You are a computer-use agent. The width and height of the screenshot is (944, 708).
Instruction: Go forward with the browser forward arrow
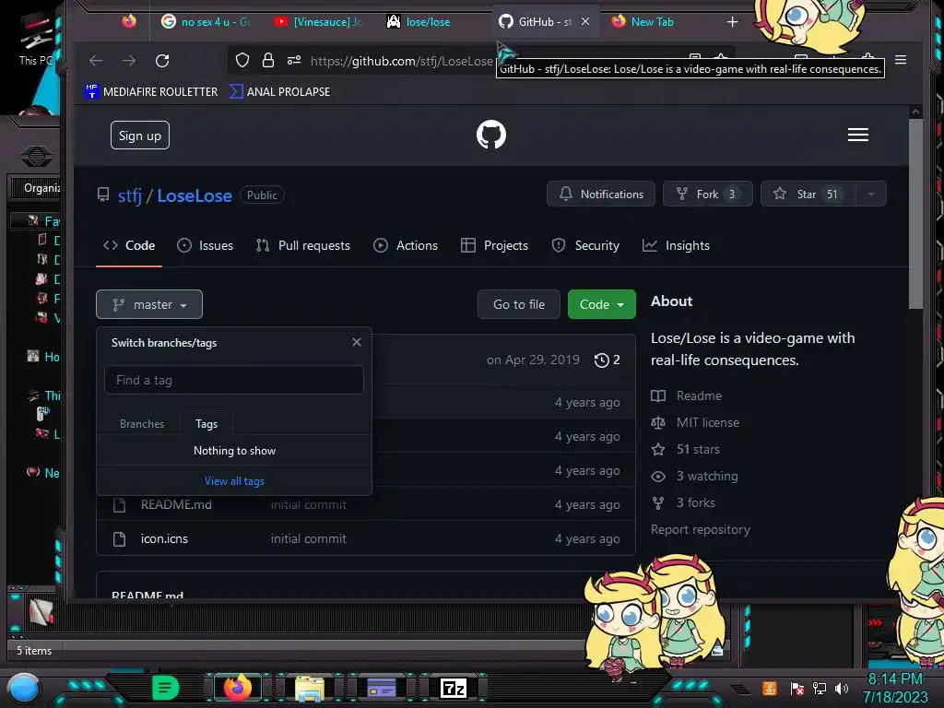(x=129, y=60)
